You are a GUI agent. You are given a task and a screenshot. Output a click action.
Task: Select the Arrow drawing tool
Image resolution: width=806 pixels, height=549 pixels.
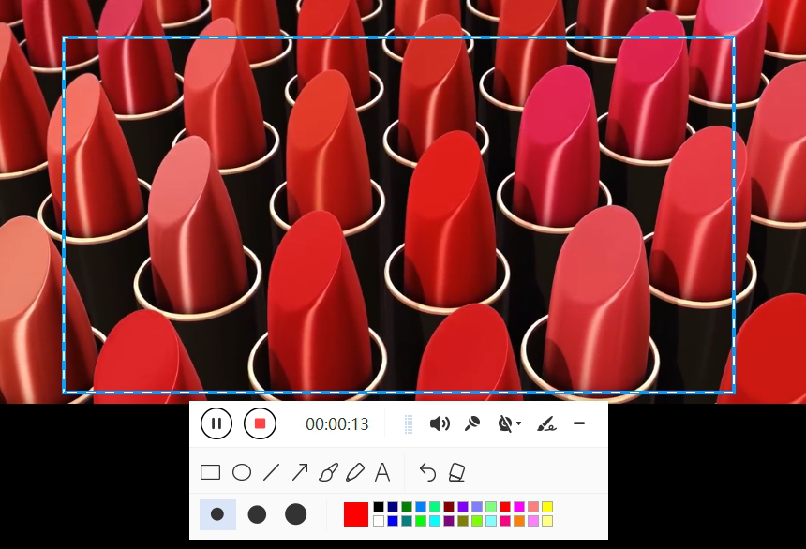pyautogui.click(x=300, y=472)
